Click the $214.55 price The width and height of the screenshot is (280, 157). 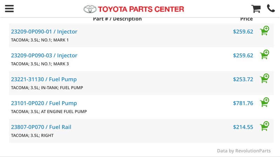pyautogui.click(x=243, y=127)
